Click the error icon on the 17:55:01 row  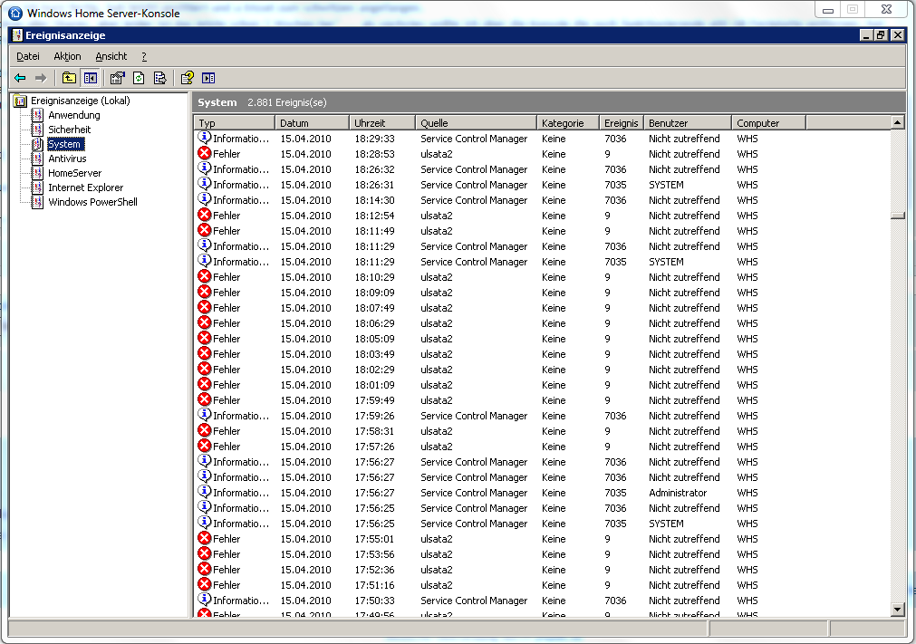point(205,538)
